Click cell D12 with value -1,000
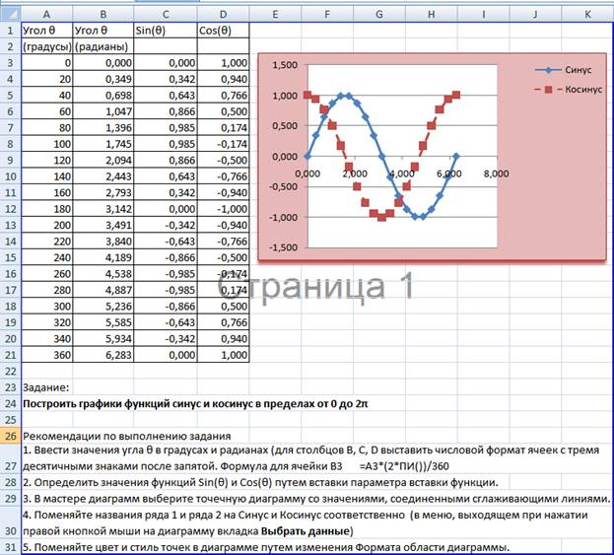Image resolution: width=614 pixels, height=555 pixels. (223, 209)
